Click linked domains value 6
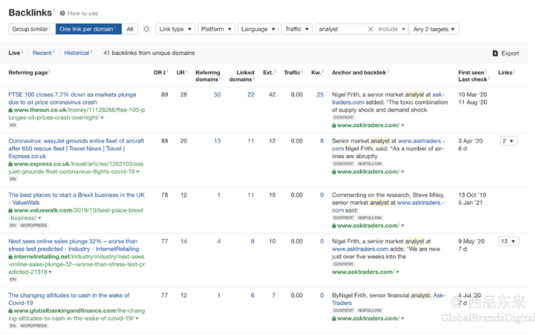535x334 pixels. coord(253,295)
